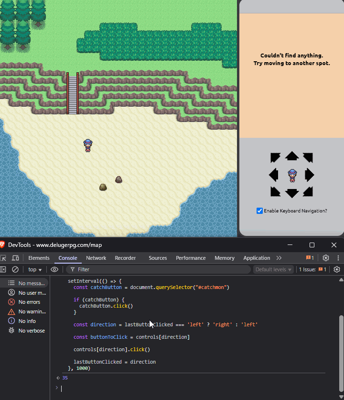Viewport: 344px width, 400px height.
Task: Click the left movement arrow
Action: tap(273, 175)
